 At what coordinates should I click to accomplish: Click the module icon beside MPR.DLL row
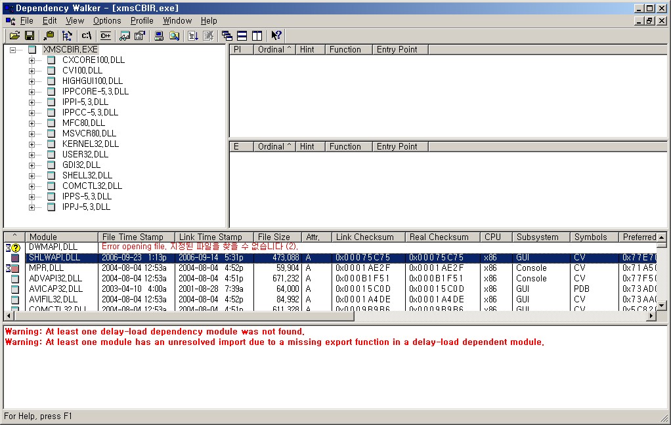tap(15, 268)
